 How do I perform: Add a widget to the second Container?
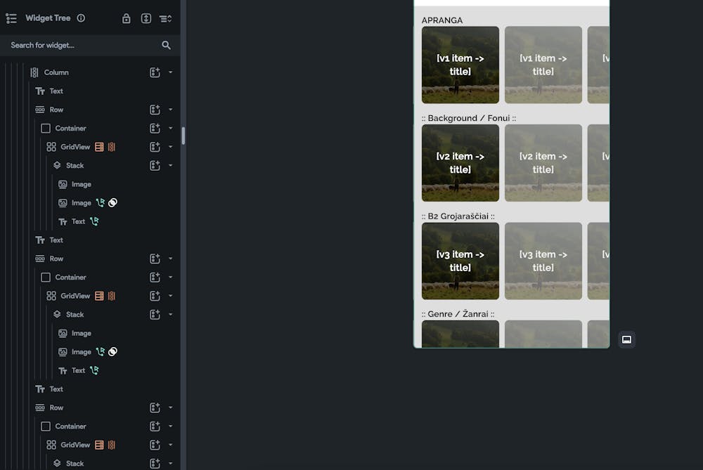[x=155, y=278]
